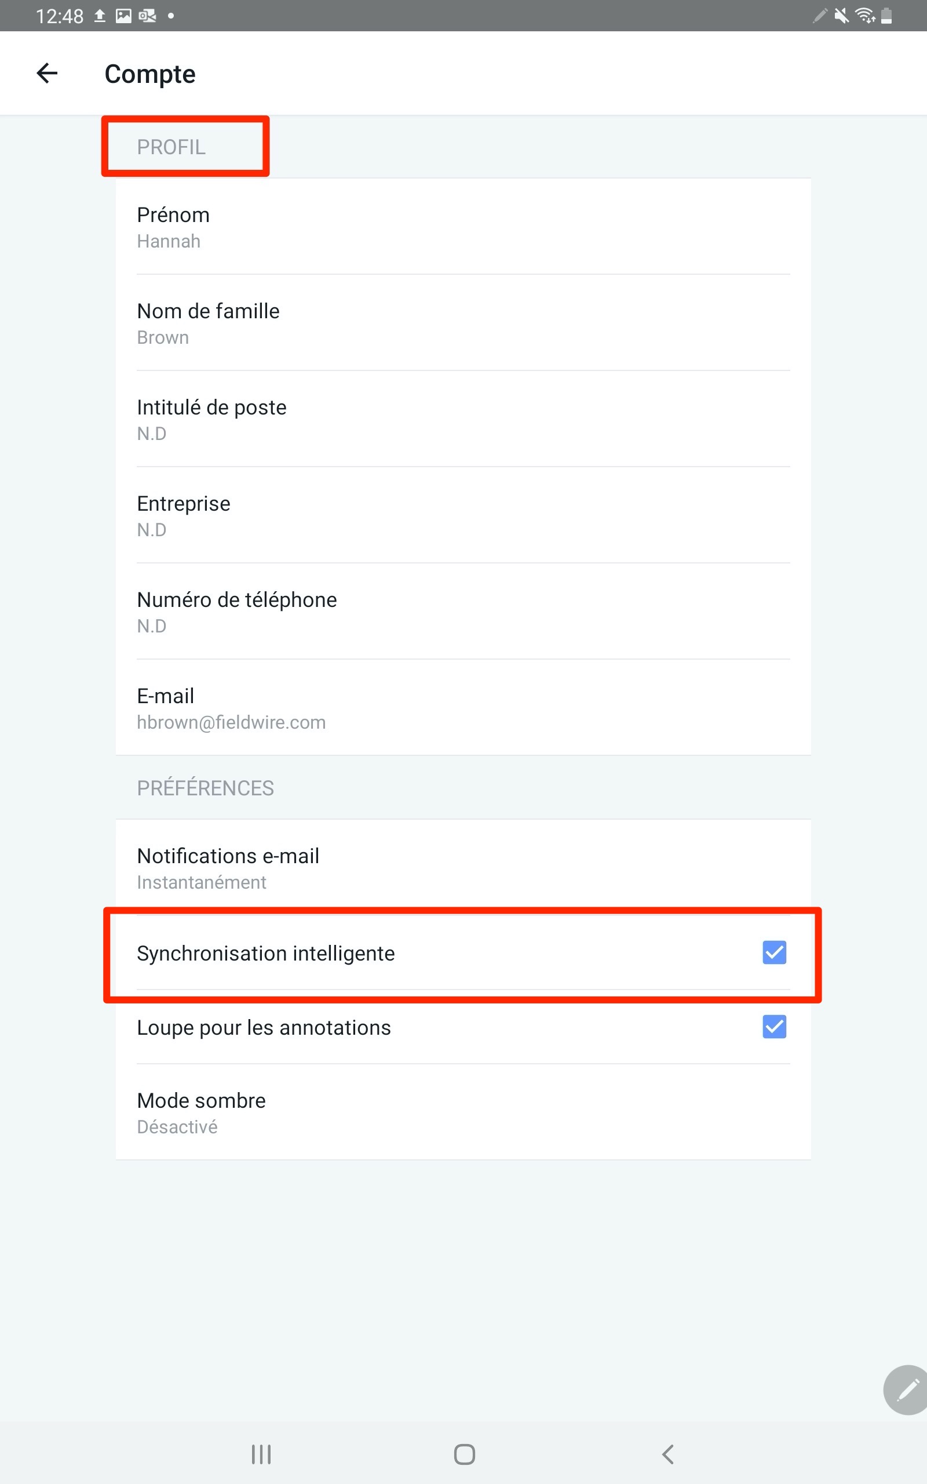Toggle Loupe pour les annotations checkbox
This screenshot has height=1484, width=927.
(x=775, y=1027)
